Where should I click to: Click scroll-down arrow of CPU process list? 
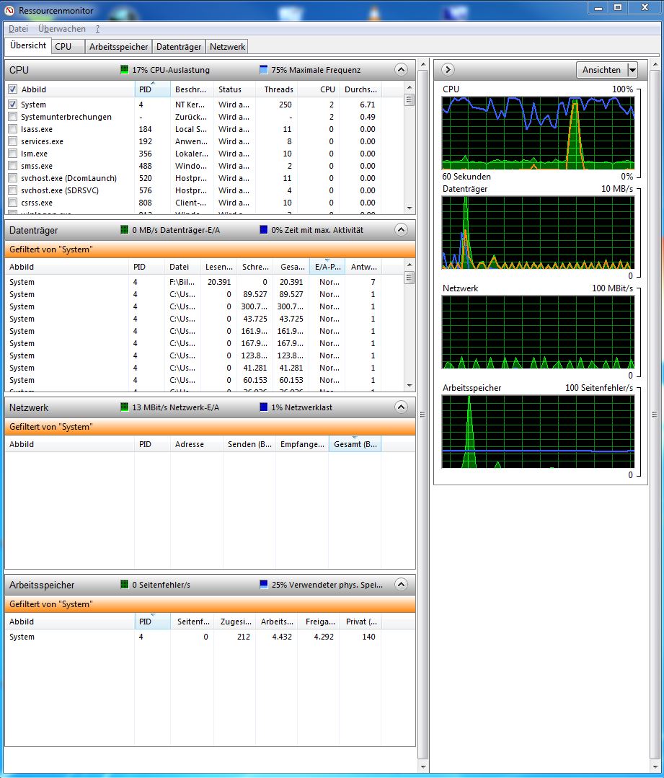pyautogui.click(x=410, y=208)
